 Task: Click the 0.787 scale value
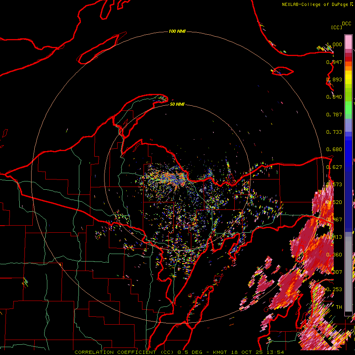[x=334, y=114]
